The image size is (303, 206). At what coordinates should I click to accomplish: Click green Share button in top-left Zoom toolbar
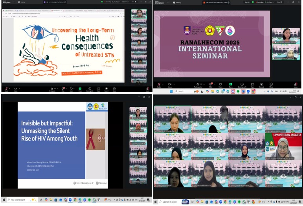[x=80, y=89]
